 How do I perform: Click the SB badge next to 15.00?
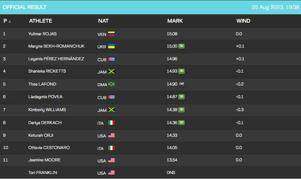[x=181, y=46]
